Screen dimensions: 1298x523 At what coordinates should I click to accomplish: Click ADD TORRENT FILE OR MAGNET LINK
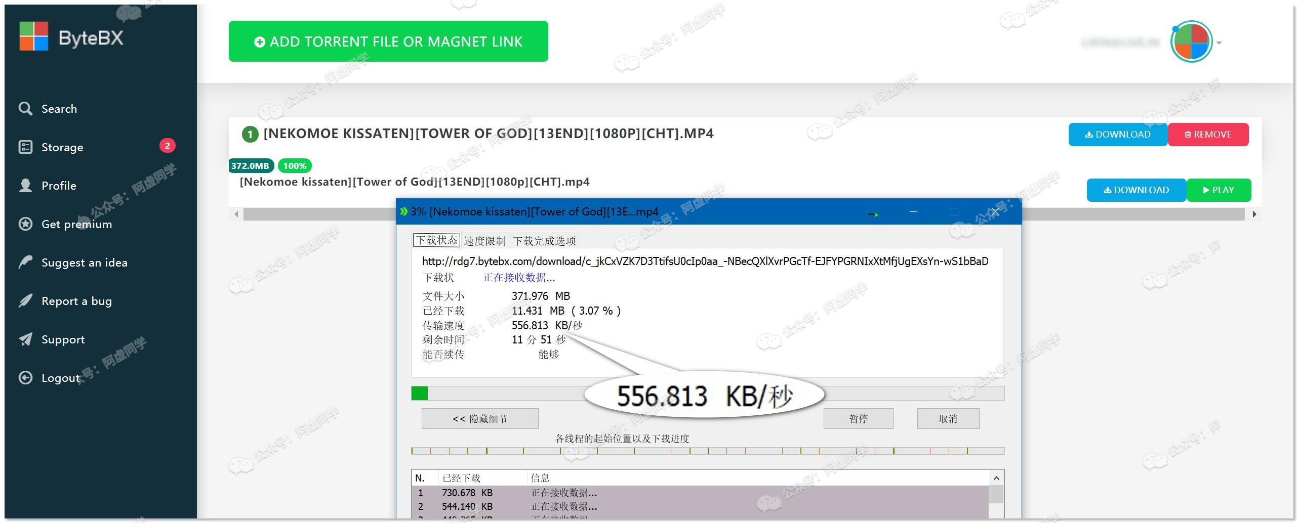click(x=388, y=41)
